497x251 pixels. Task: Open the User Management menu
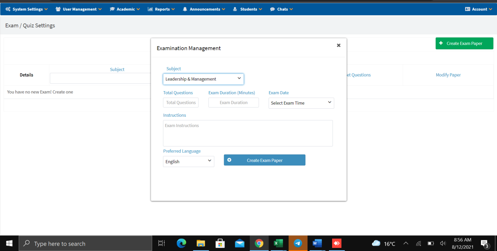pyautogui.click(x=79, y=9)
